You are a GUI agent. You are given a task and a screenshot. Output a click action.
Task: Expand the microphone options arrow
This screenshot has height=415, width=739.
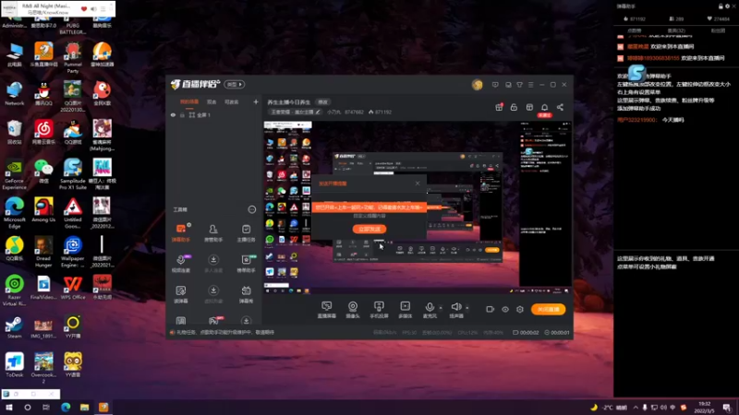441,308
